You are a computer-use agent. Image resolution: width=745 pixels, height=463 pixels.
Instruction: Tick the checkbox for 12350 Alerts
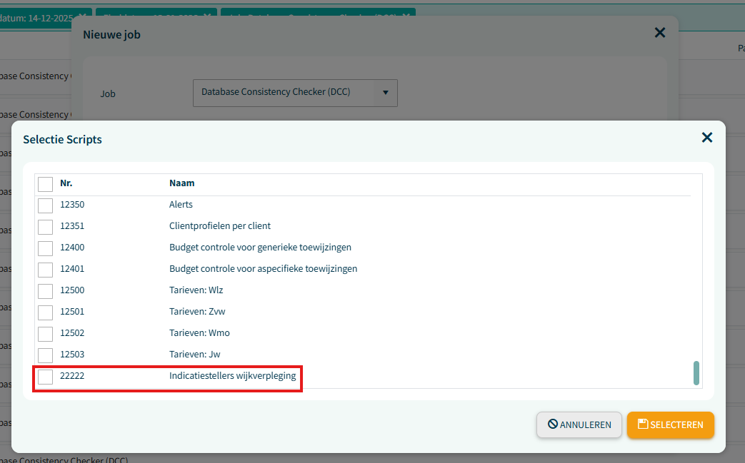click(46, 205)
